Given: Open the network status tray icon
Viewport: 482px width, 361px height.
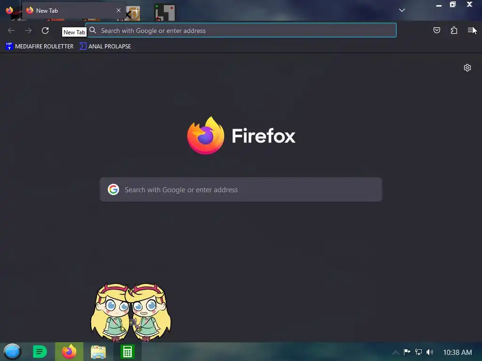Looking at the screenshot, I should (x=418, y=352).
